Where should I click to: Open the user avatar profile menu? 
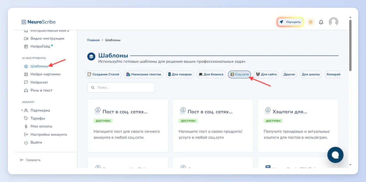[x=333, y=22]
